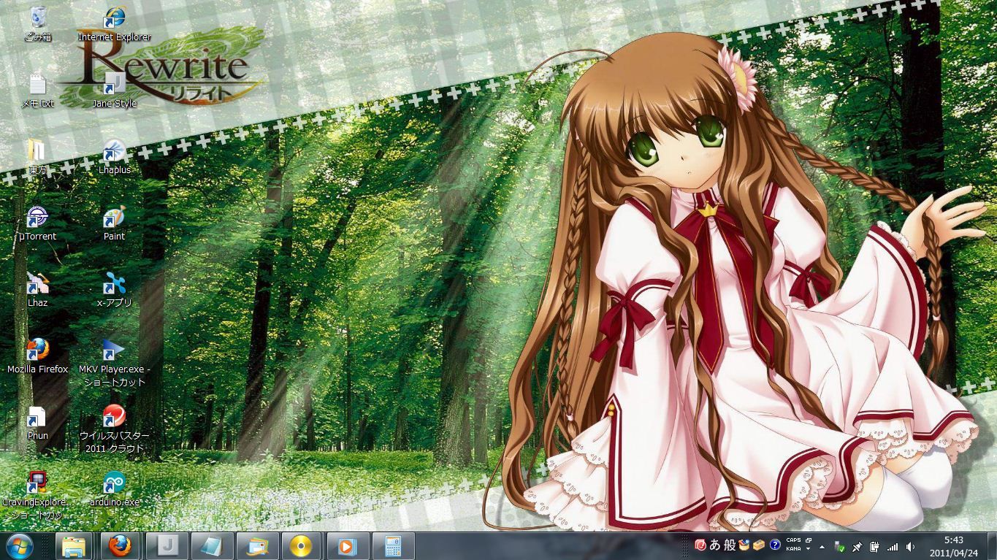
Task: Click the pushpin tray icon
Action: tap(857, 546)
